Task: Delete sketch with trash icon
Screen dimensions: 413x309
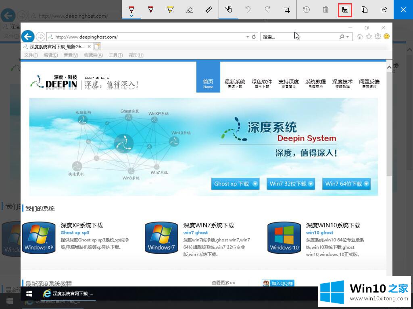Action: (x=325, y=10)
